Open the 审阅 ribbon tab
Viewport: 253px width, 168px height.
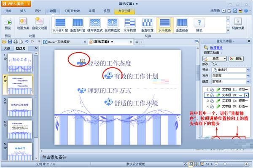click(92, 11)
